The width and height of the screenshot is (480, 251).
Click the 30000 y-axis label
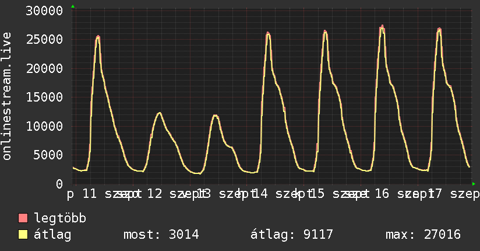click(x=44, y=11)
